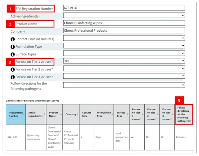Sort table by Formulation Type column header
This screenshot has width=199, height=156.
click(x=104, y=114)
